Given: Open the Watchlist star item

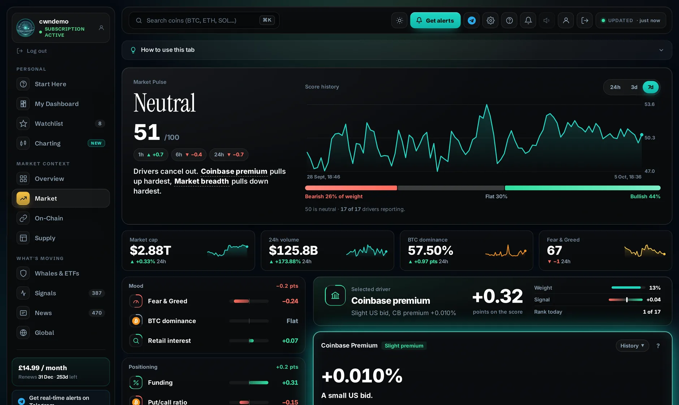Looking at the screenshot, I should pos(61,124).
